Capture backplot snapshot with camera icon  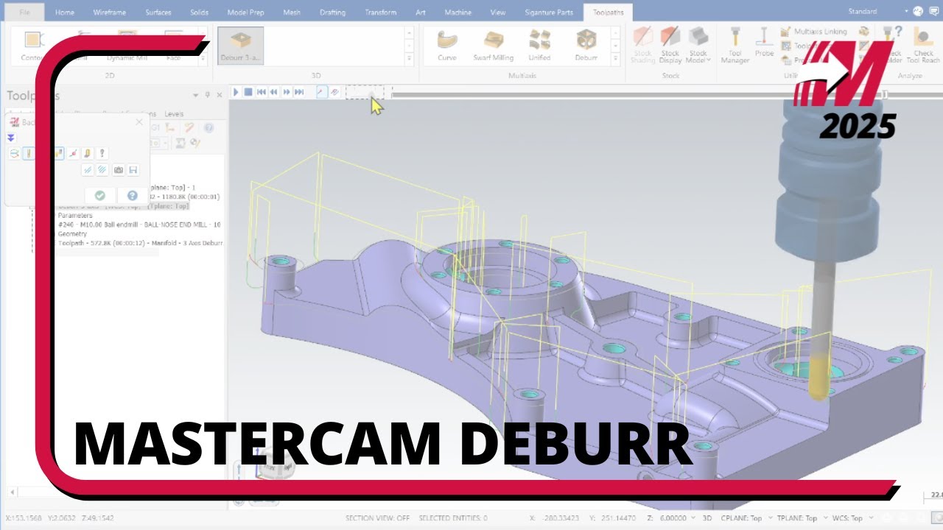point(118,170)
